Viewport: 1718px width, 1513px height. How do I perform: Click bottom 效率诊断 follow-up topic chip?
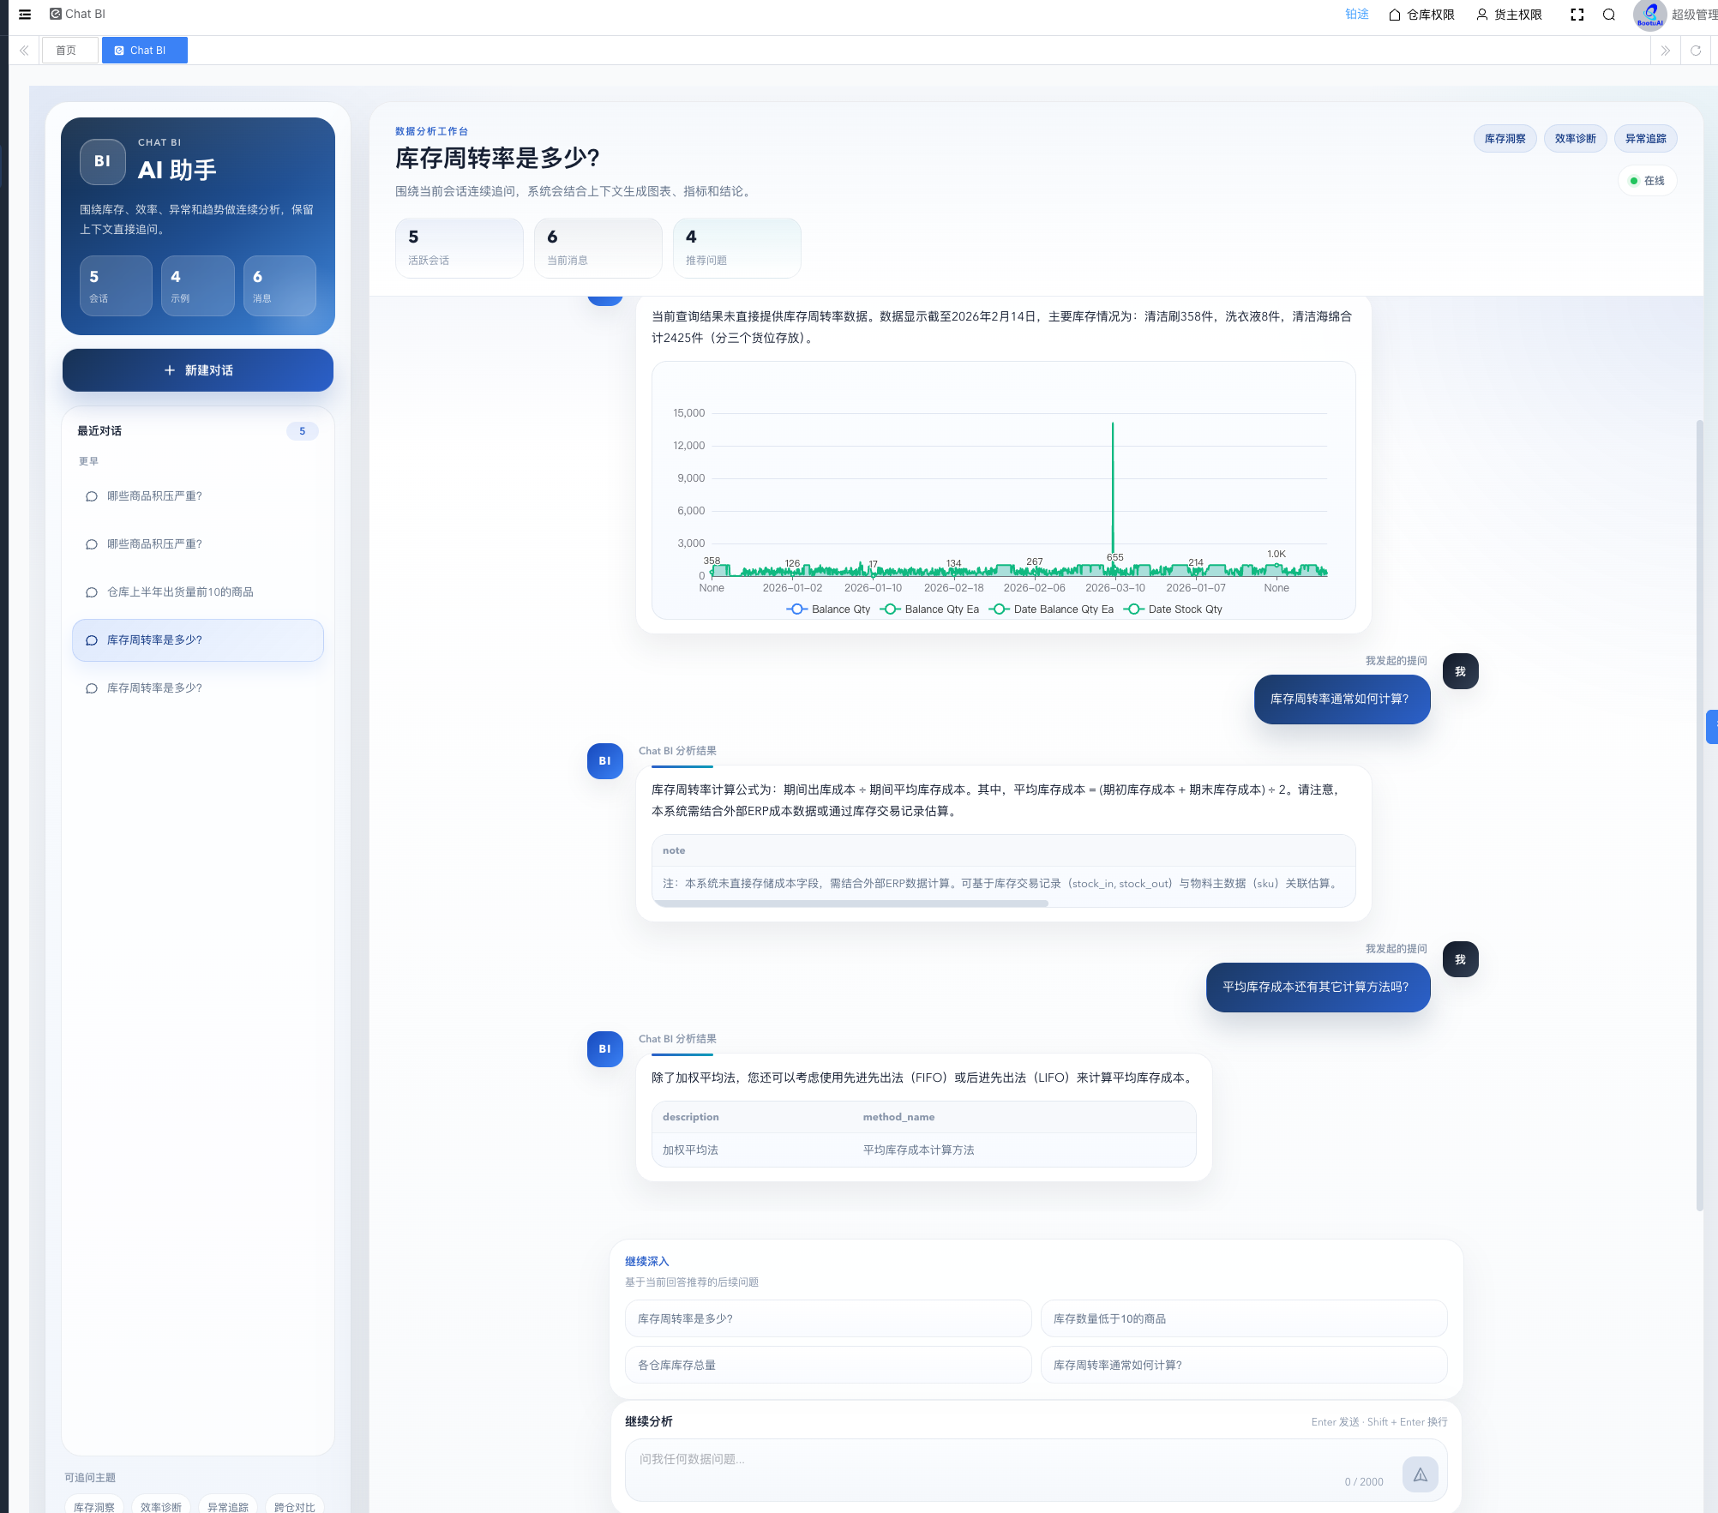(161, 1506)
